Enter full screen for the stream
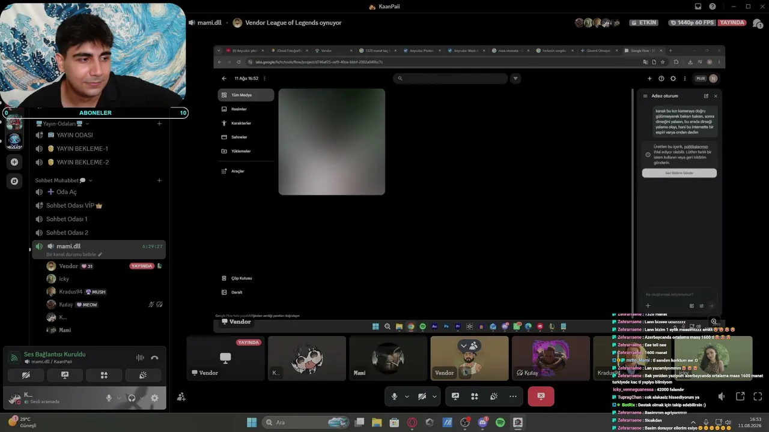The width and height of the screenshot is (769, 432). click(x=758, y=397)
